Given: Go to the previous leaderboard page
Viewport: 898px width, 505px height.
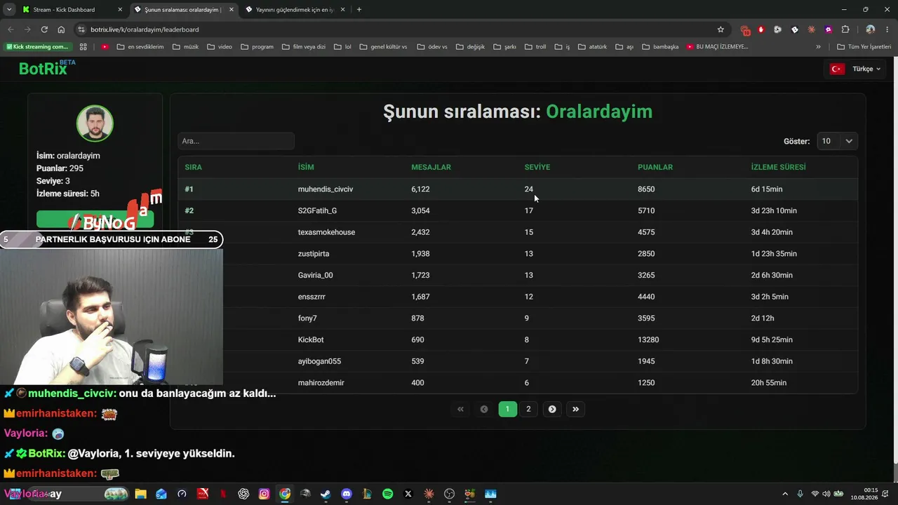Looking at the screenshot, I should pos(484,409).
